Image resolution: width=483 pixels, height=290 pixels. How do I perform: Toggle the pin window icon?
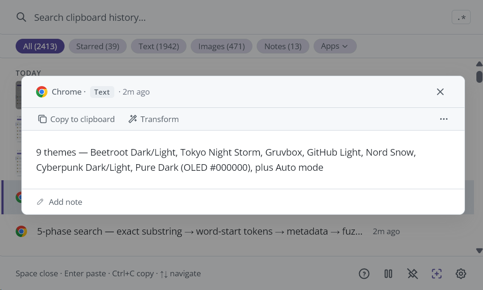click(x=412, y=273)
